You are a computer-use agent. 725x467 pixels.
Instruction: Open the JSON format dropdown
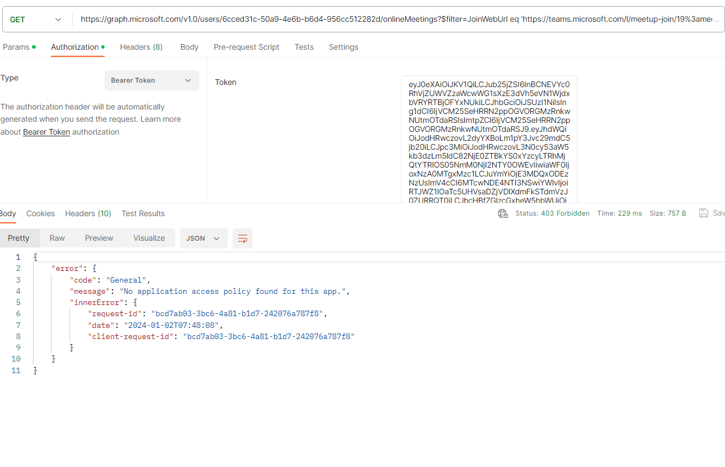pyautogui.click(x=204, y=239)
